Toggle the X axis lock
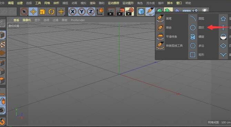231x127 pixels. click(73, 12)
